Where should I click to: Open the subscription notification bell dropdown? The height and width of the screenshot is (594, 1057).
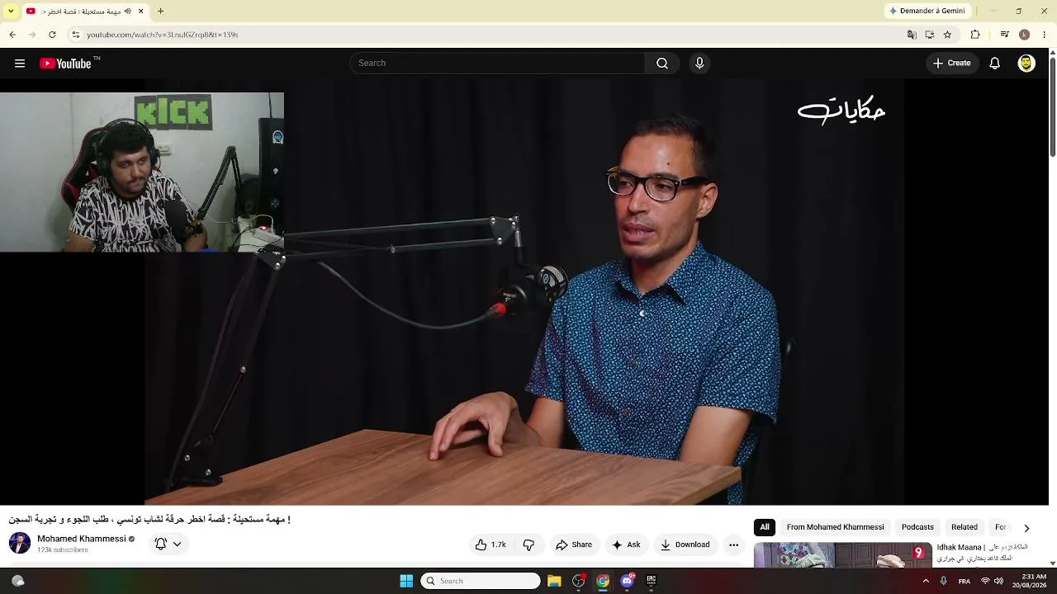(x=168, y=544)
